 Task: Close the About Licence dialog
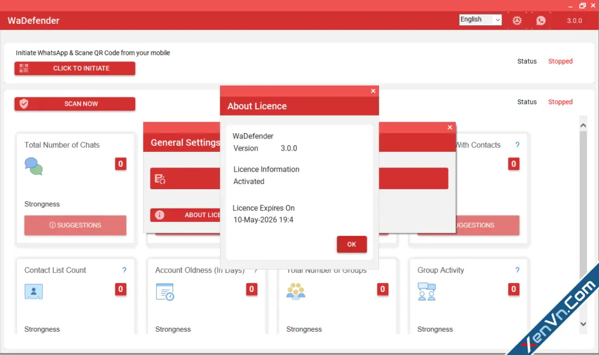click(373, 91)
